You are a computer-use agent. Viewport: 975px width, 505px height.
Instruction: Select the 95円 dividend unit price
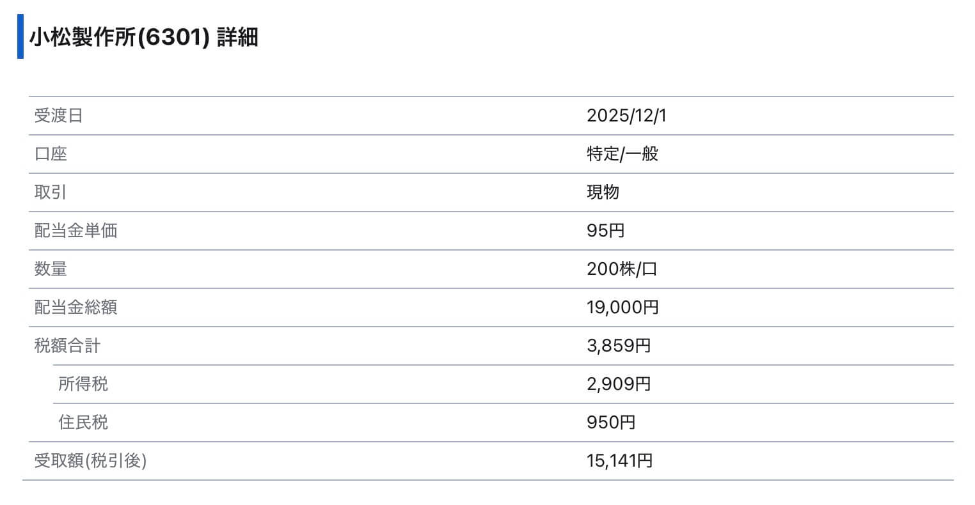605,231
